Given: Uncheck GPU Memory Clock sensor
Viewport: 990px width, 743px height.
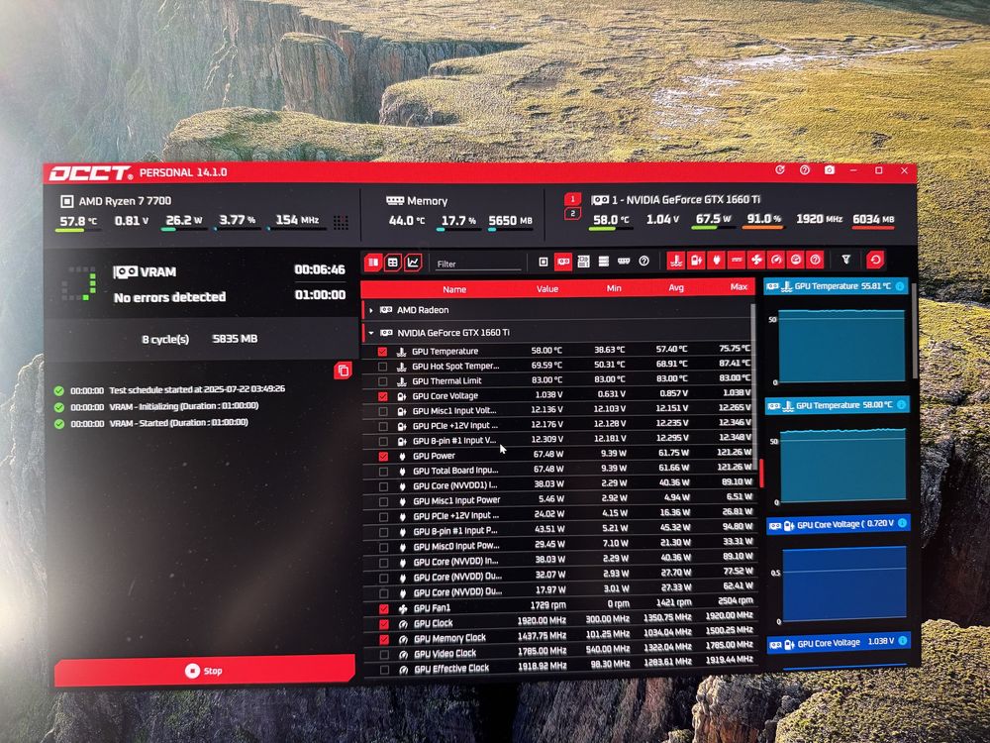Looking at the screenshot, I should tap(384, 639).
